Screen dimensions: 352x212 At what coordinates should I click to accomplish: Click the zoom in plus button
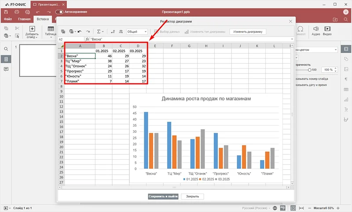[338, 208]
